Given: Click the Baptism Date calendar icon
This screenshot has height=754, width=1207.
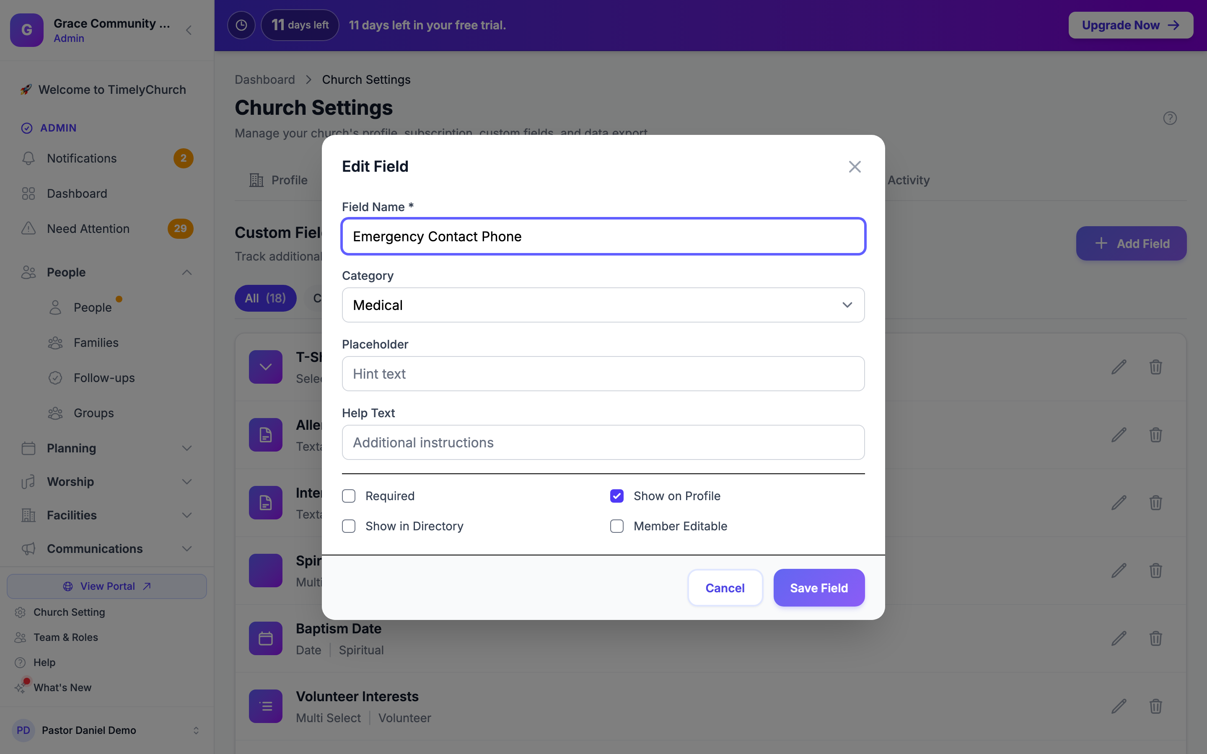Looking at the screenshot, I should point(265,638).
